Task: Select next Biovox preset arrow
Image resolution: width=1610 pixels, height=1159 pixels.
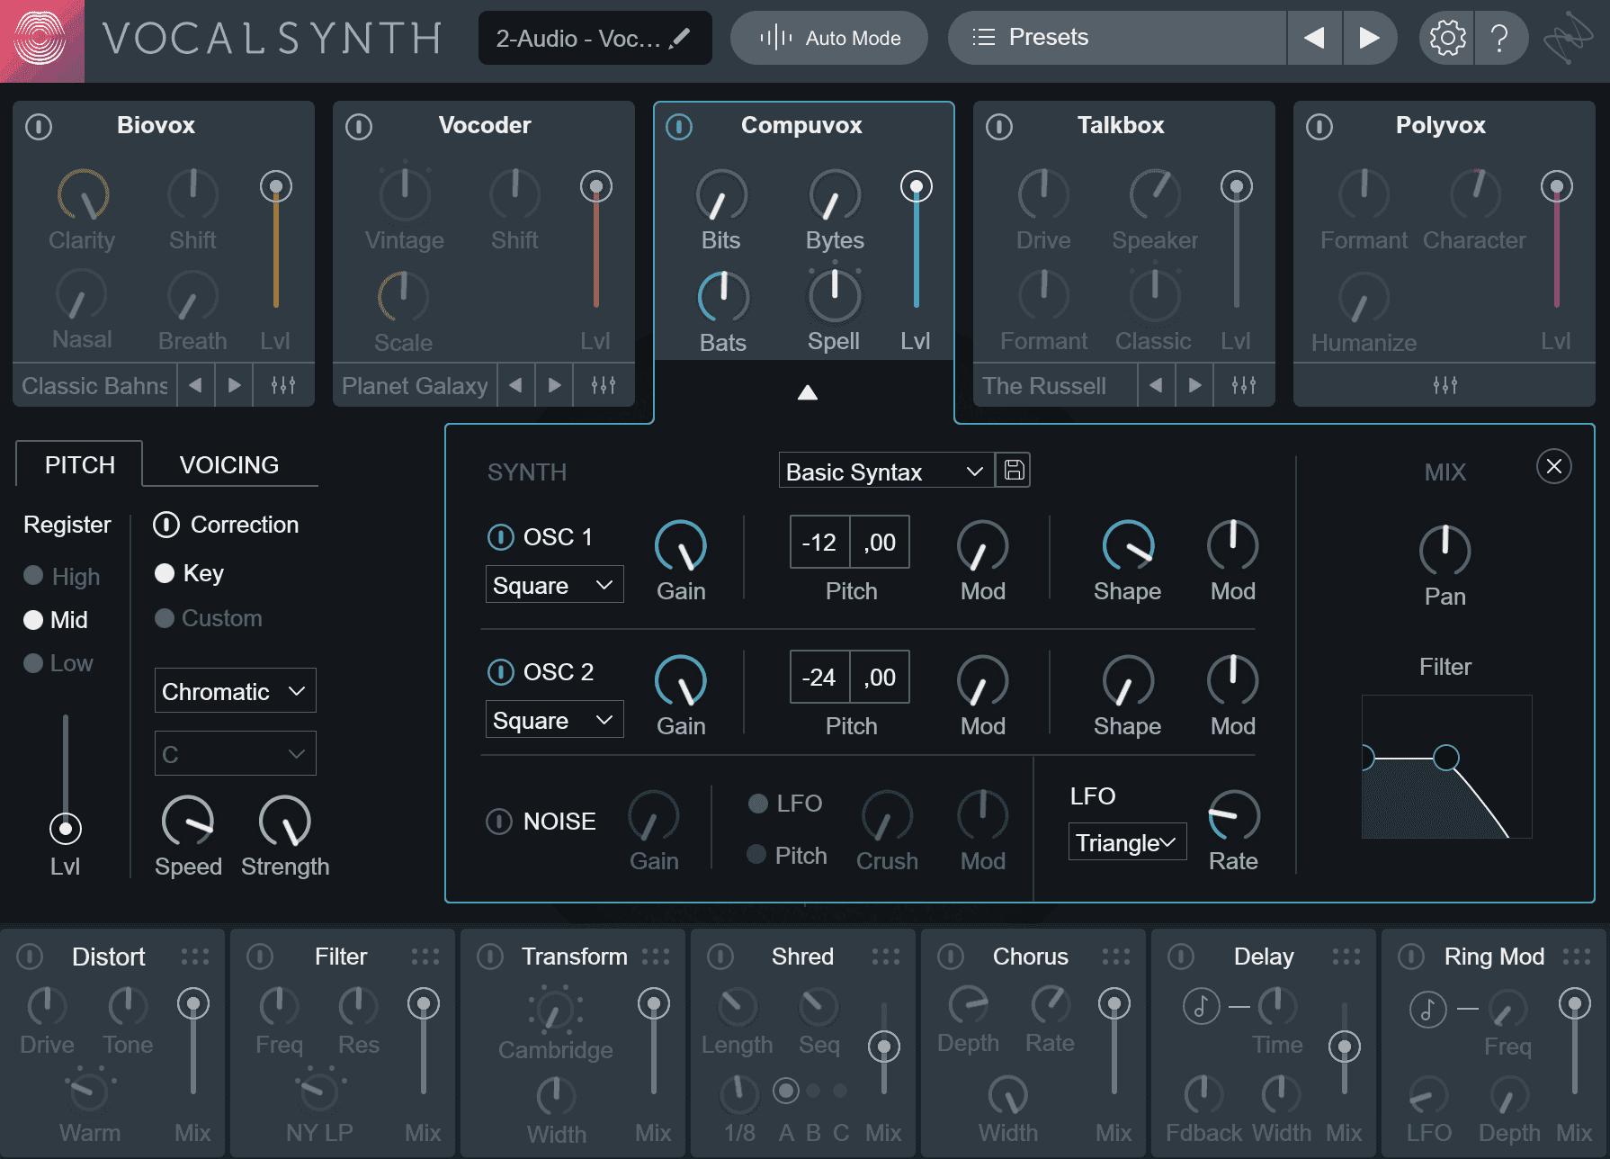Action: [235, 385]
